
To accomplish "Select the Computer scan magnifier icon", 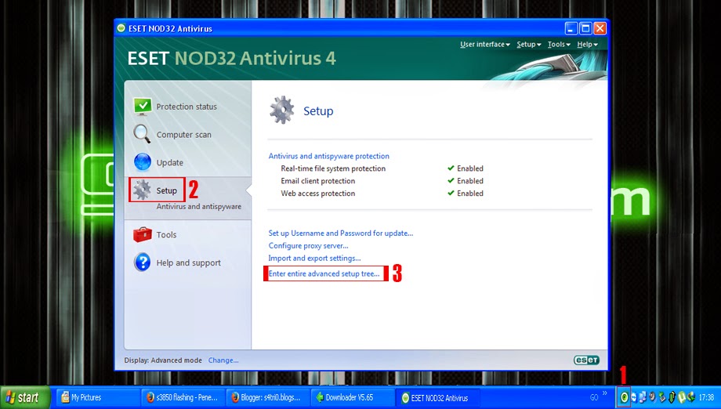I will 142,134.
